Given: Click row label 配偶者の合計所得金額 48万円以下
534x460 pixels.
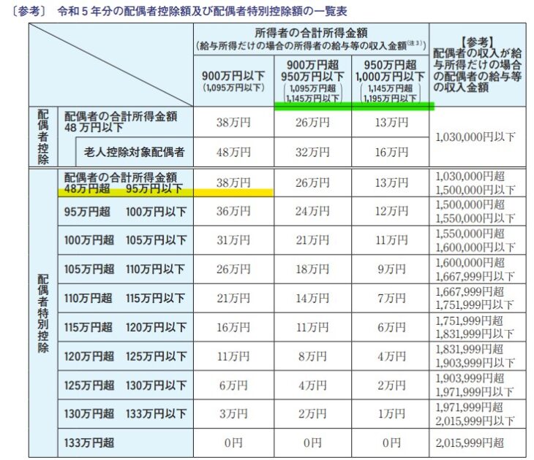Looking at the screenshot, I should tap(121, 122).
